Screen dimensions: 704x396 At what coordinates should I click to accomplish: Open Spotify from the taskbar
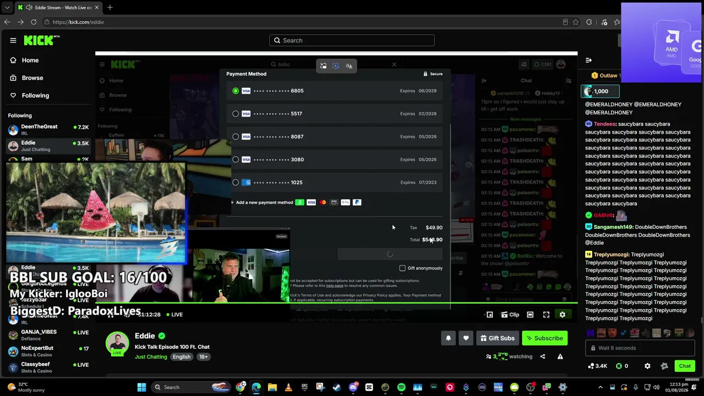tap(401, 387)
